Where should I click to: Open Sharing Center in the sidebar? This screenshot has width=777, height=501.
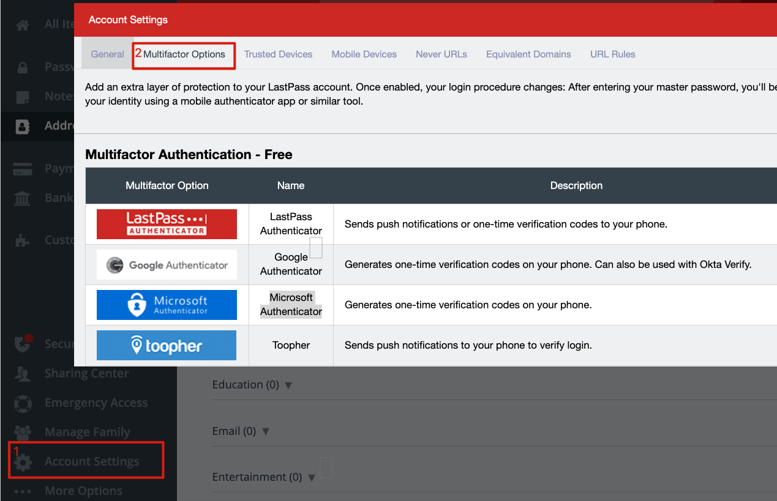86,373
